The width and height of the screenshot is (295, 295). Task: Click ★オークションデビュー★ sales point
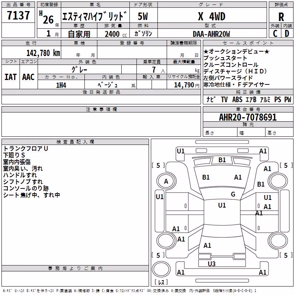coord(236,51)
